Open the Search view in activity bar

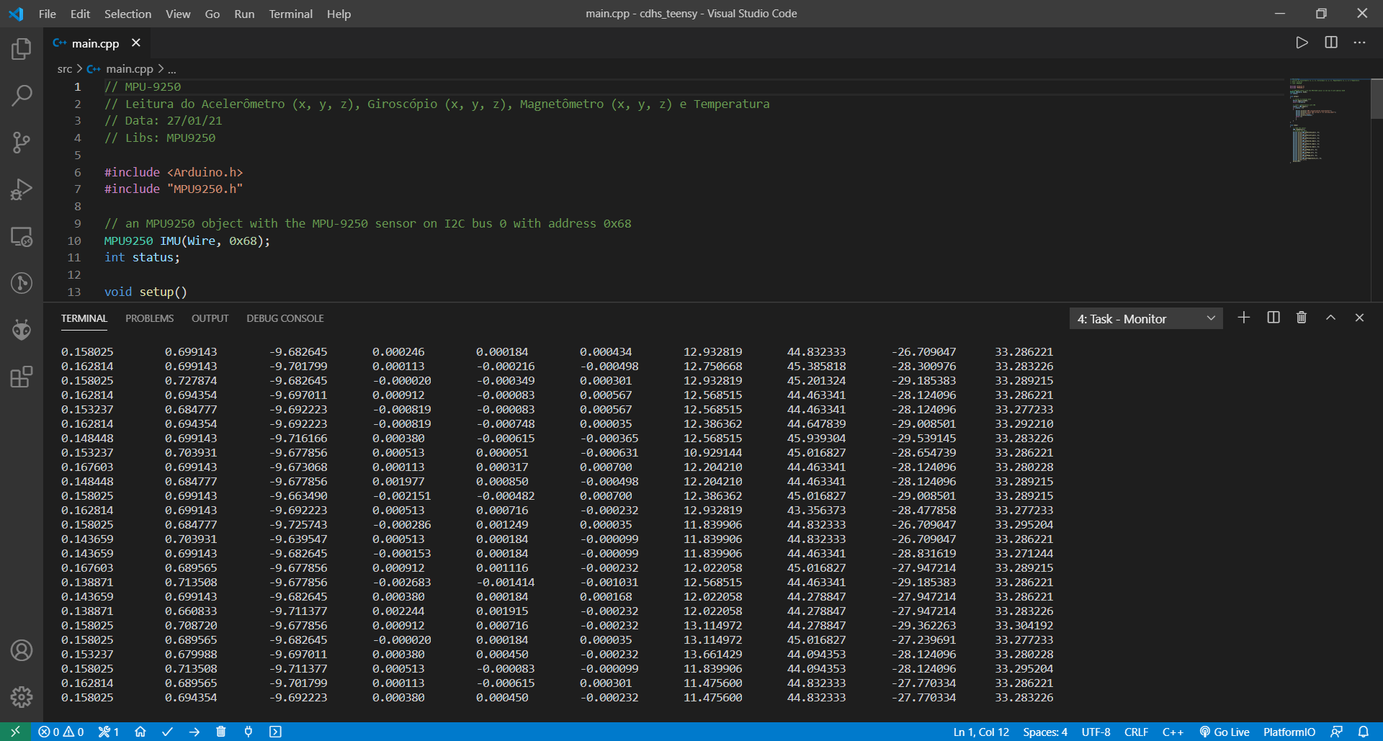[22, 95]
